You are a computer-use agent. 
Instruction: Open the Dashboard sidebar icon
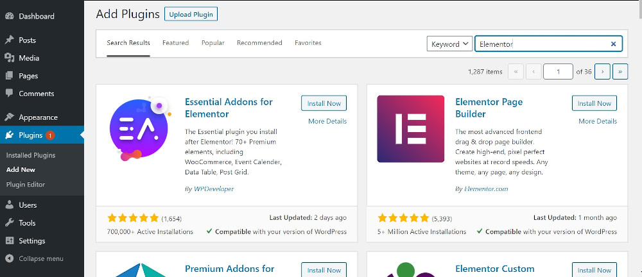point(9,16)
